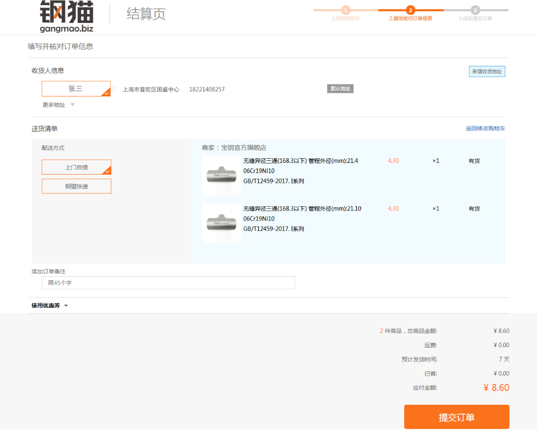The image size is (537, 437).
Task: Click 2.填写核对订单信息 step label
Action: (x=410, y=18)
